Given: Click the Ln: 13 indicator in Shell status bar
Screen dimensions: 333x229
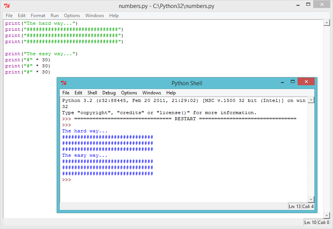Looking at the screenshot, I should click(294, 206).
